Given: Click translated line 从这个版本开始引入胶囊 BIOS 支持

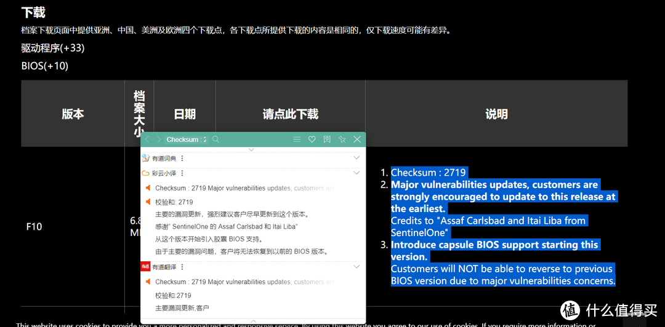Looking at the screenshot, I should coord(209,239).
